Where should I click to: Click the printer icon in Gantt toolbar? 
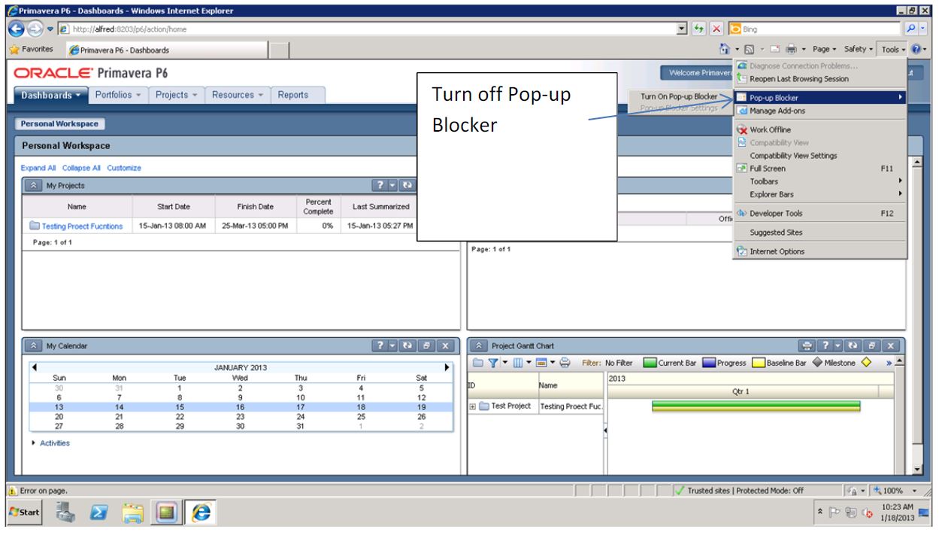coord(565,363)
